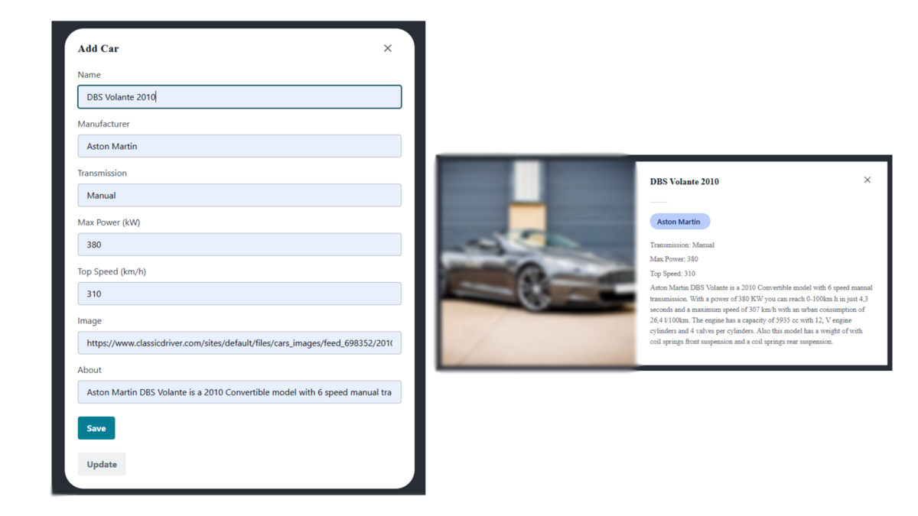The height and width of the screenshot is (516, 918).
Task: Click the car description paragraph
Action: pos(761,314)
